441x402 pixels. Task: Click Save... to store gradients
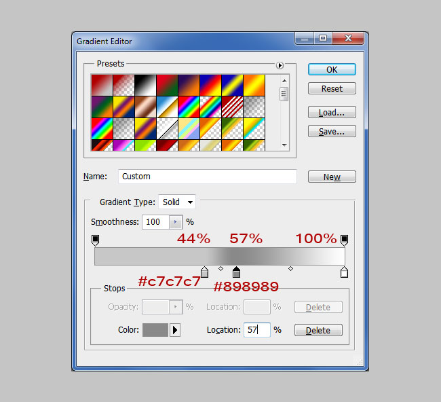[332, 132]
